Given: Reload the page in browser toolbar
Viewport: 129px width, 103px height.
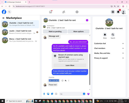Looking at the screenshot, I should pos(10,6).
